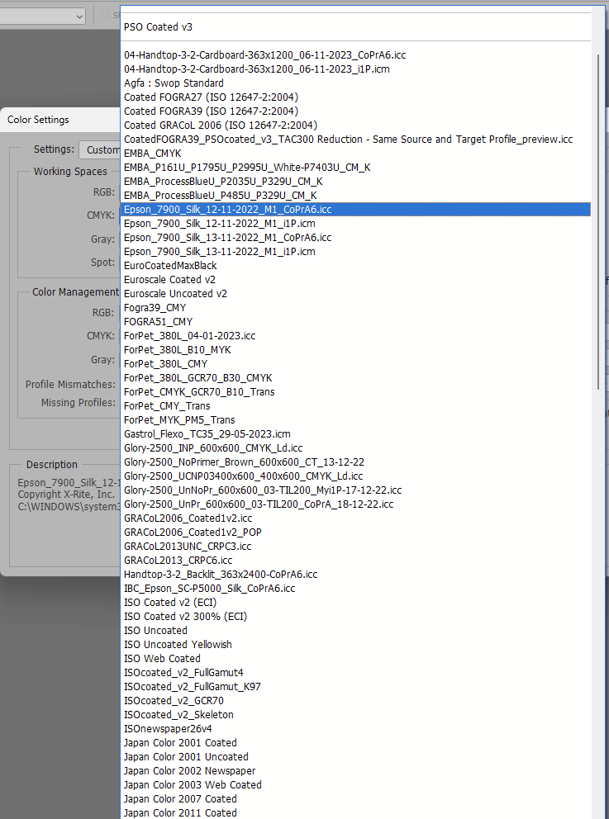Pick Euroscale Coated v2 profile

(x=355, y=280)
